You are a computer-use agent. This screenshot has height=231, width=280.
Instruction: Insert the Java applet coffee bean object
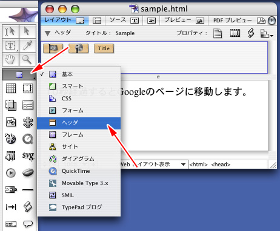[28, 173]
